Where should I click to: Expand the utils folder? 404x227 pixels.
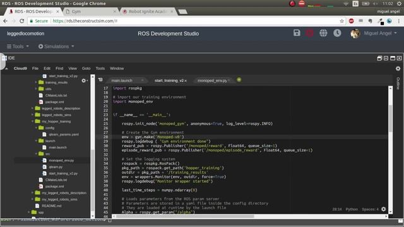click(x=36, y=89)
